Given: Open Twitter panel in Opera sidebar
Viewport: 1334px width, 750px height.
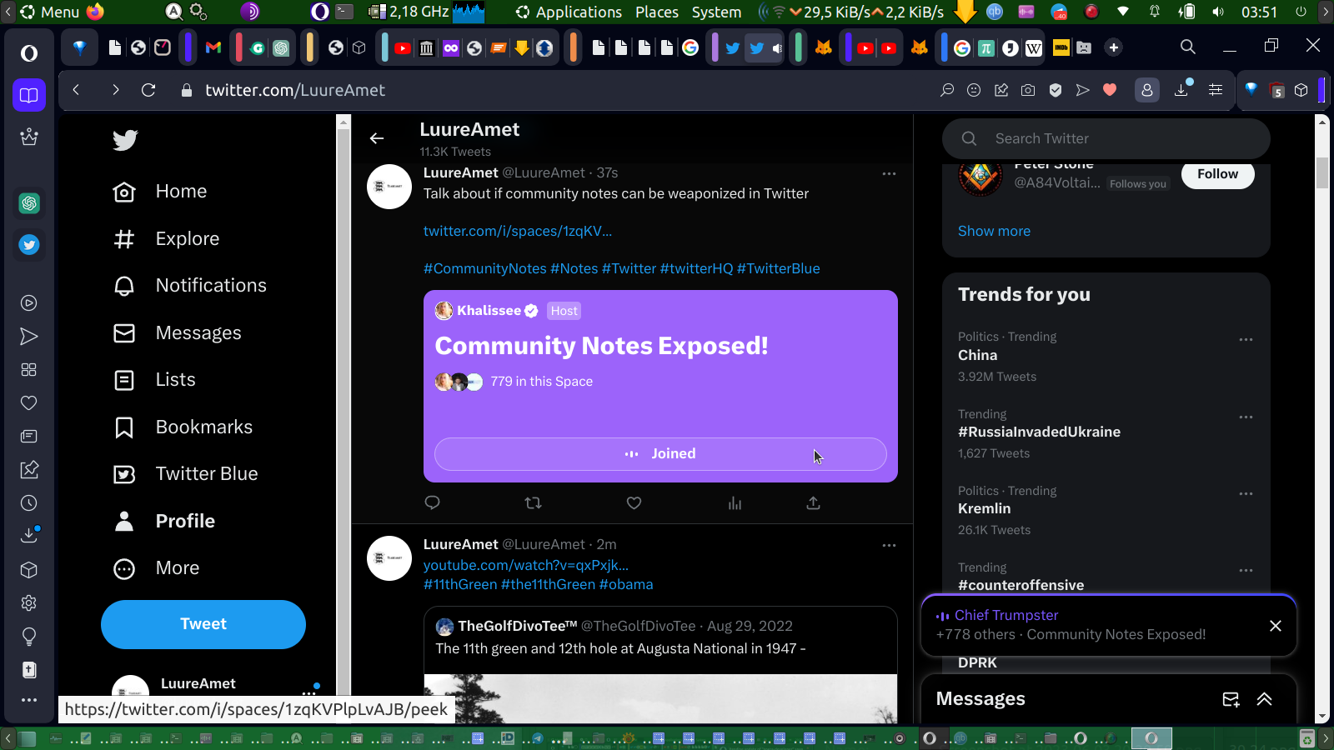Looking at the screenshot, I should [29, 245].
